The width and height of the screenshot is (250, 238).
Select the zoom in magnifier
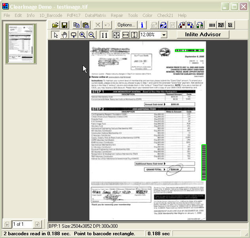point(82,35)
